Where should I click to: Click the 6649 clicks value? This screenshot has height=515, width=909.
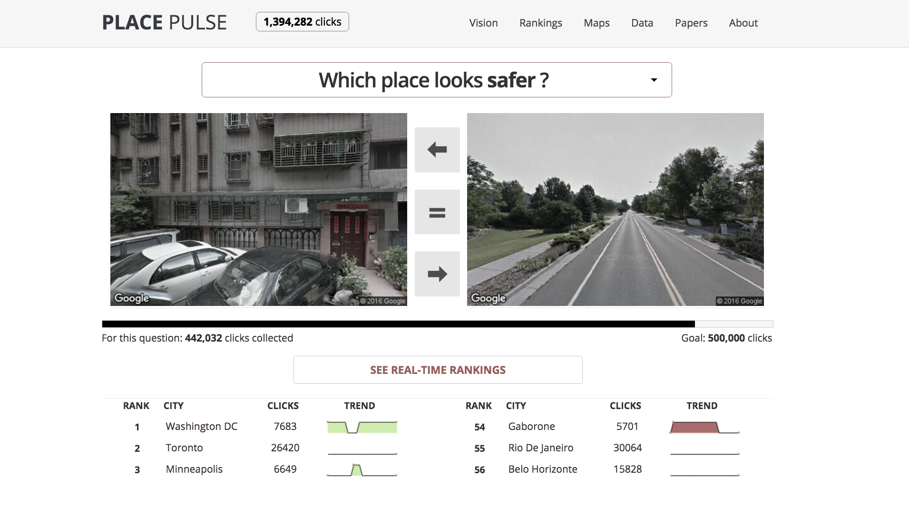coord(285,469)
